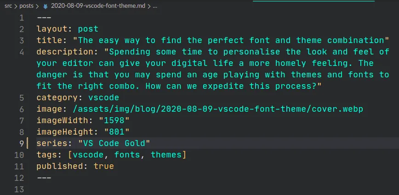Click the 'layout' key on line 2
Screen dimensions: 399x195
52,29
